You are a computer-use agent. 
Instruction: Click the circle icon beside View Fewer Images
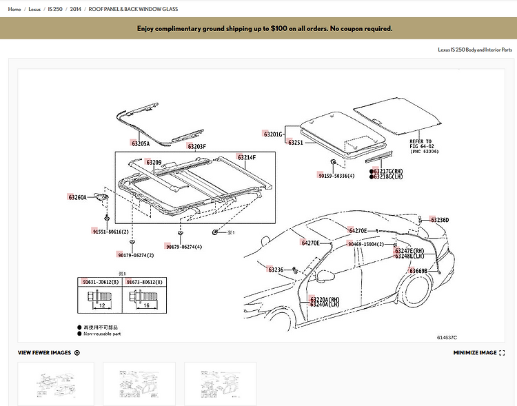(x=77, y=352)
